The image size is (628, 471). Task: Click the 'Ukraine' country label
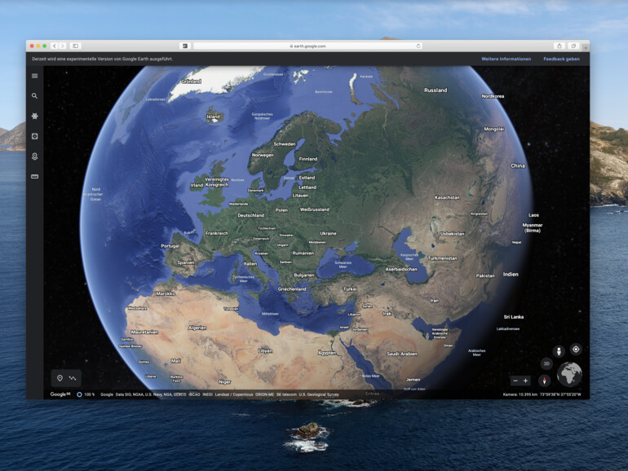tap(329, 233)
